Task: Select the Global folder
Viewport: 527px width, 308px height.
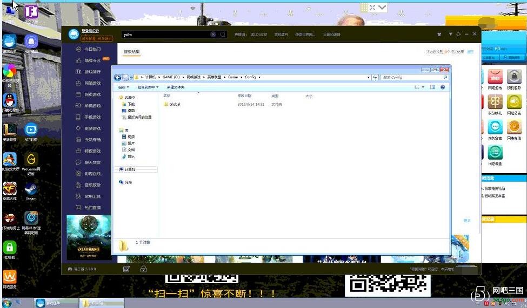Action: coord(172,104)
